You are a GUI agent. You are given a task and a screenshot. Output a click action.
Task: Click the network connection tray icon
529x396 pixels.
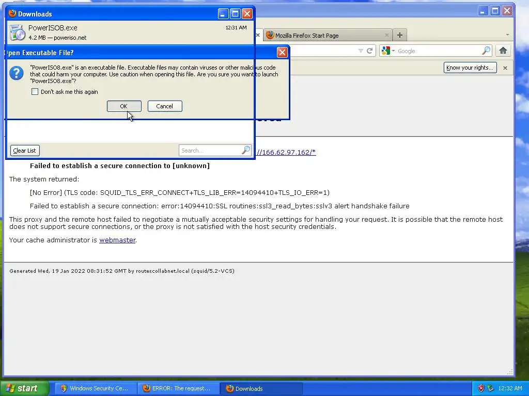[x=490, y=388]
